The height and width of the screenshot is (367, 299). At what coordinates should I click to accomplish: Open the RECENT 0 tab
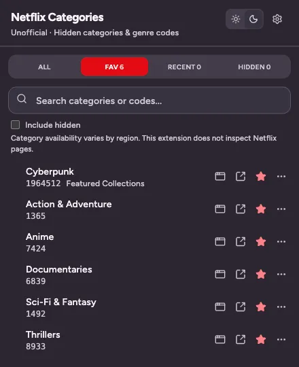(184, 67)
